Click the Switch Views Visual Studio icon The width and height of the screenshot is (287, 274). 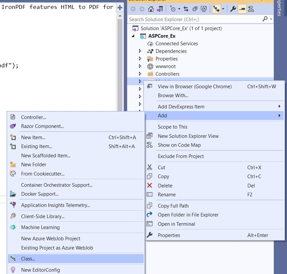pyautogui.click(x=160, y=9)
